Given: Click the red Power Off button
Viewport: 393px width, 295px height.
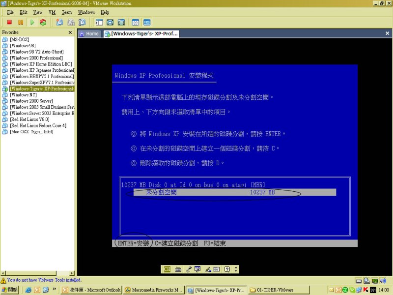Looking at the screenshot, I should point(9,22).
